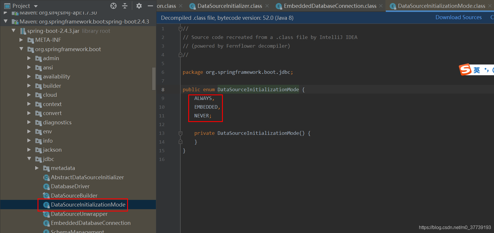Switch to DataSourceInitializer.class tab
The height and width of the screenshot is (233, 494).
(x=230, y=6)
